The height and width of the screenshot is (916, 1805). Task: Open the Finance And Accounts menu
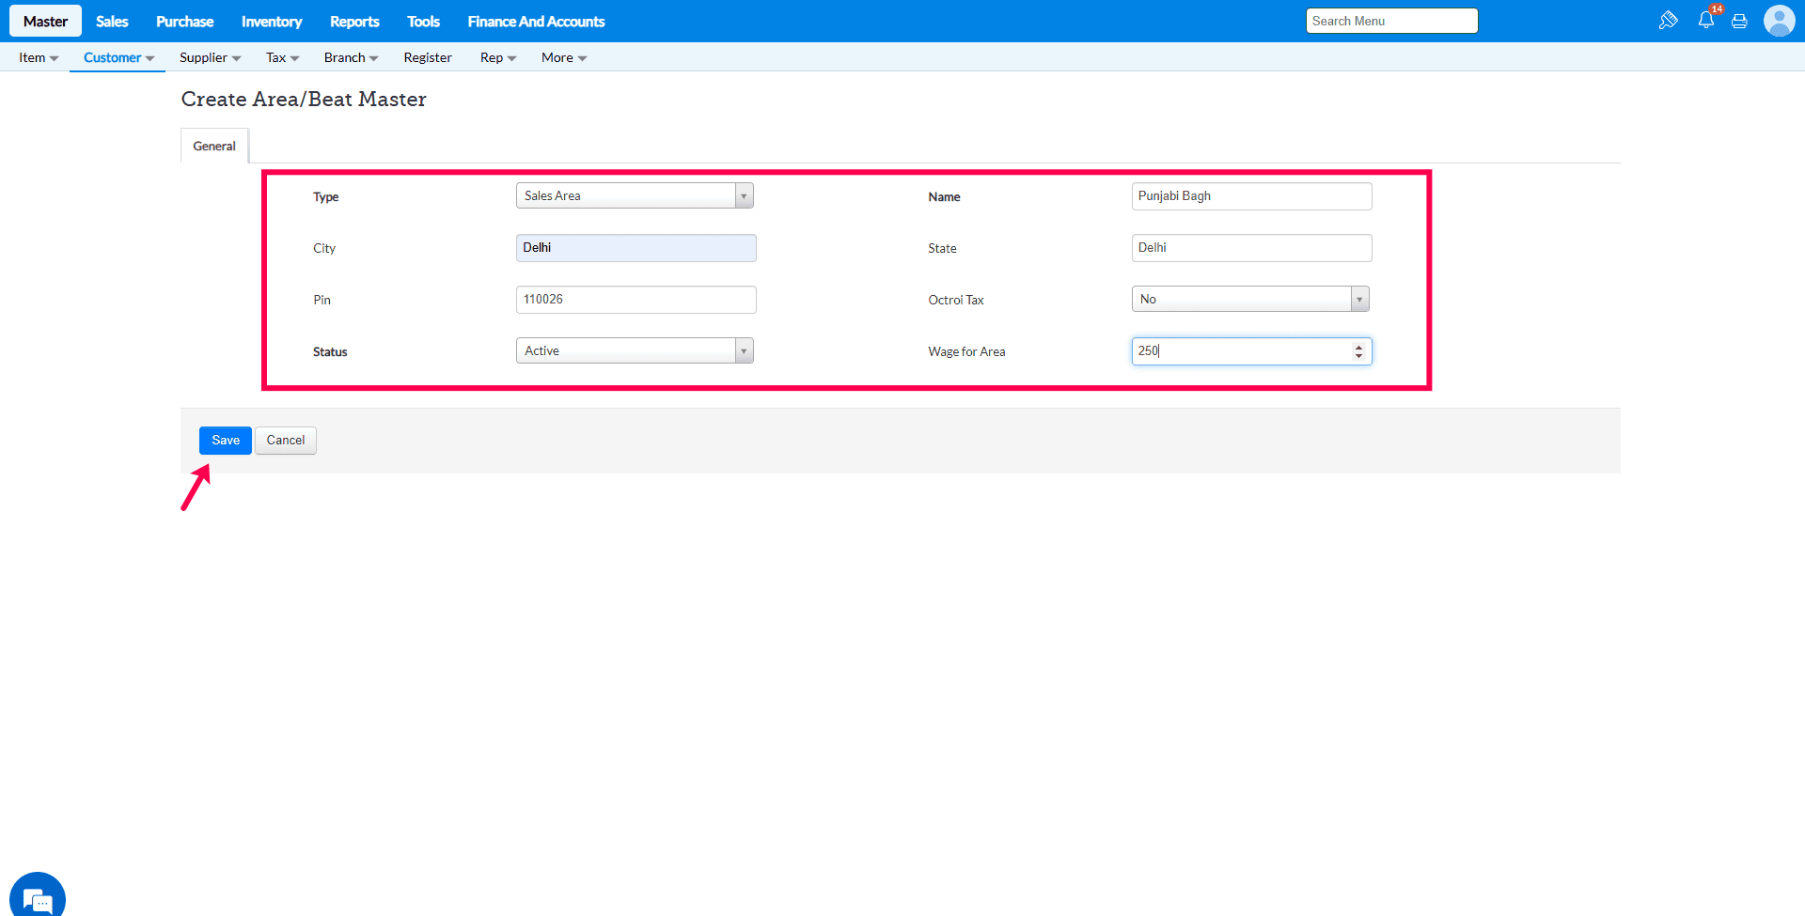point(536,22)
